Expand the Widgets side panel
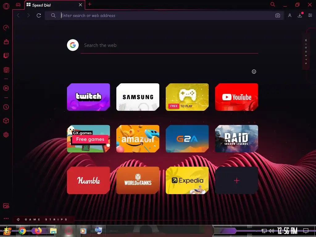The width and height of the screenshot is (316, 237). (x=306, y=52)
